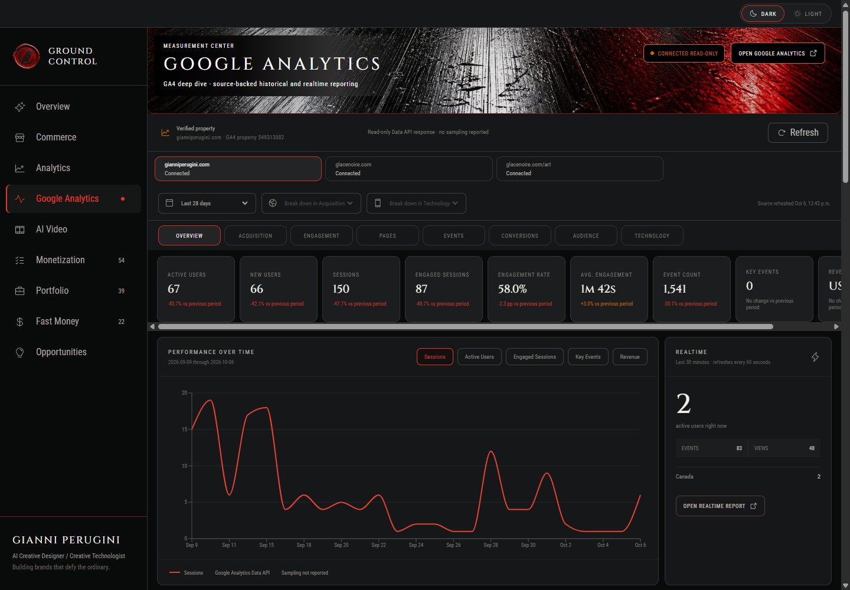Screen dimensions: 850x590
Task: Switch to the Acquisition tab
Action: pos(256,235)
